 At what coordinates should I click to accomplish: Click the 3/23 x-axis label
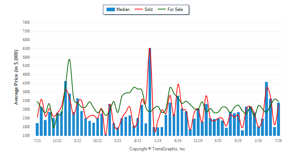tap(118, 141)
